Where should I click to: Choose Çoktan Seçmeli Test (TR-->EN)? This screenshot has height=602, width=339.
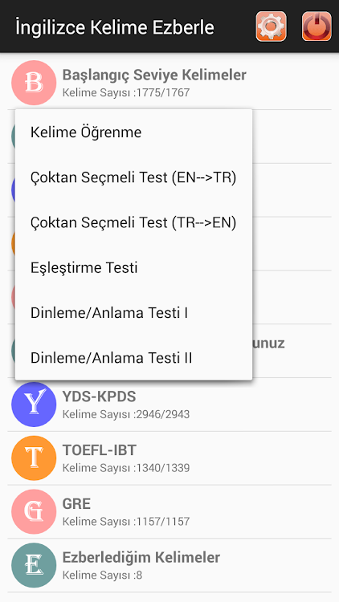click(x=134, y=222)
